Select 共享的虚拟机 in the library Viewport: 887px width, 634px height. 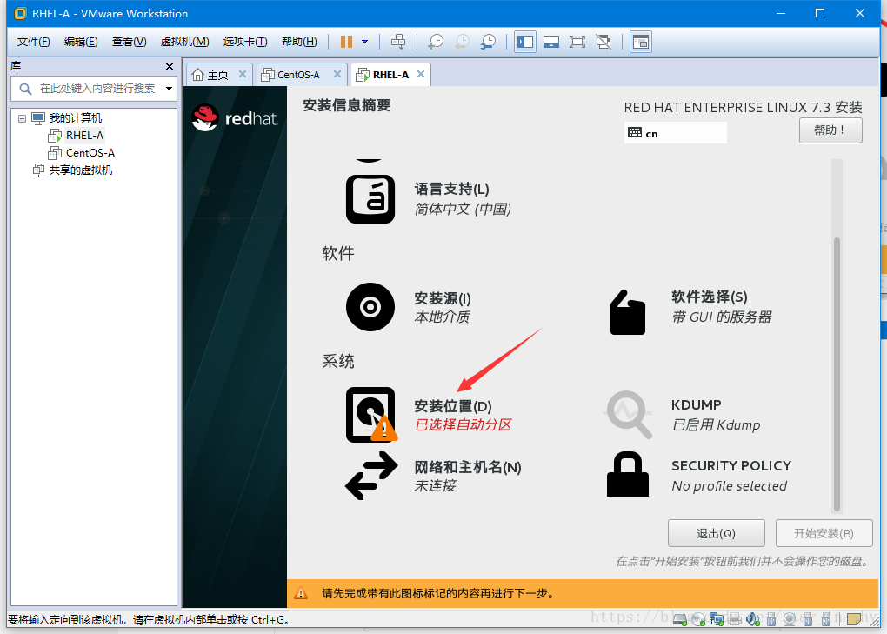point(80,170)
